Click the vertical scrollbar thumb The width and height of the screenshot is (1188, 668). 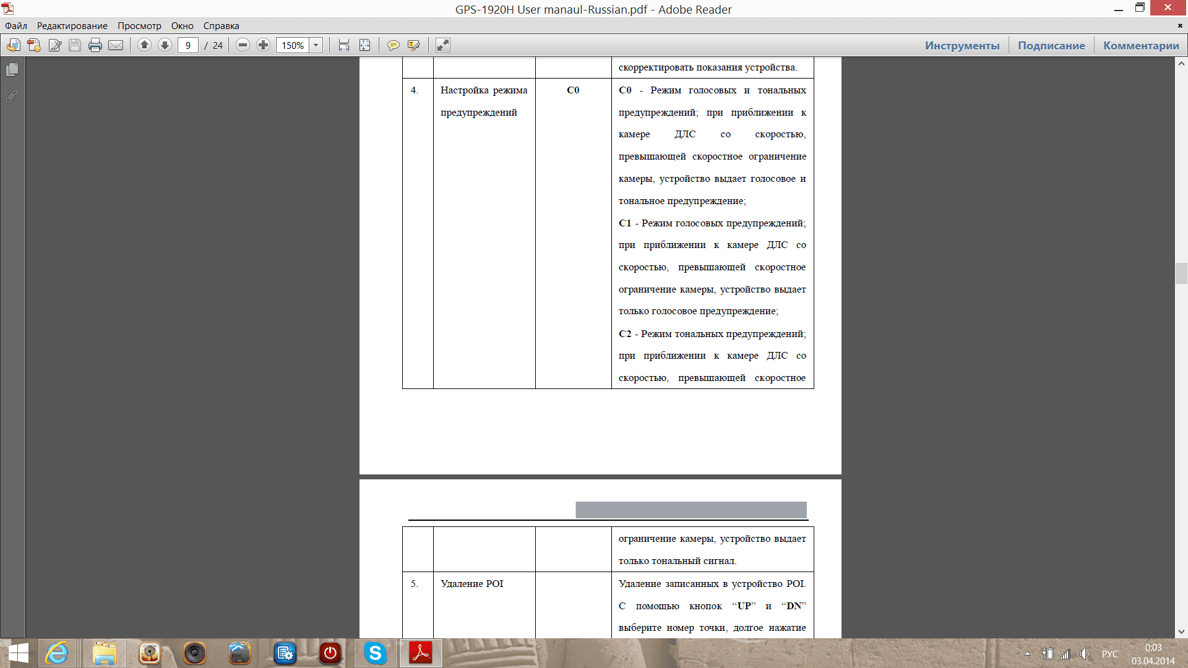coord(1181,273)
